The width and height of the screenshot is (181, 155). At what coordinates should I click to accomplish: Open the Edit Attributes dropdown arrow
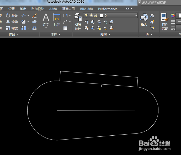pyautogui.click(x=157, y=28)
